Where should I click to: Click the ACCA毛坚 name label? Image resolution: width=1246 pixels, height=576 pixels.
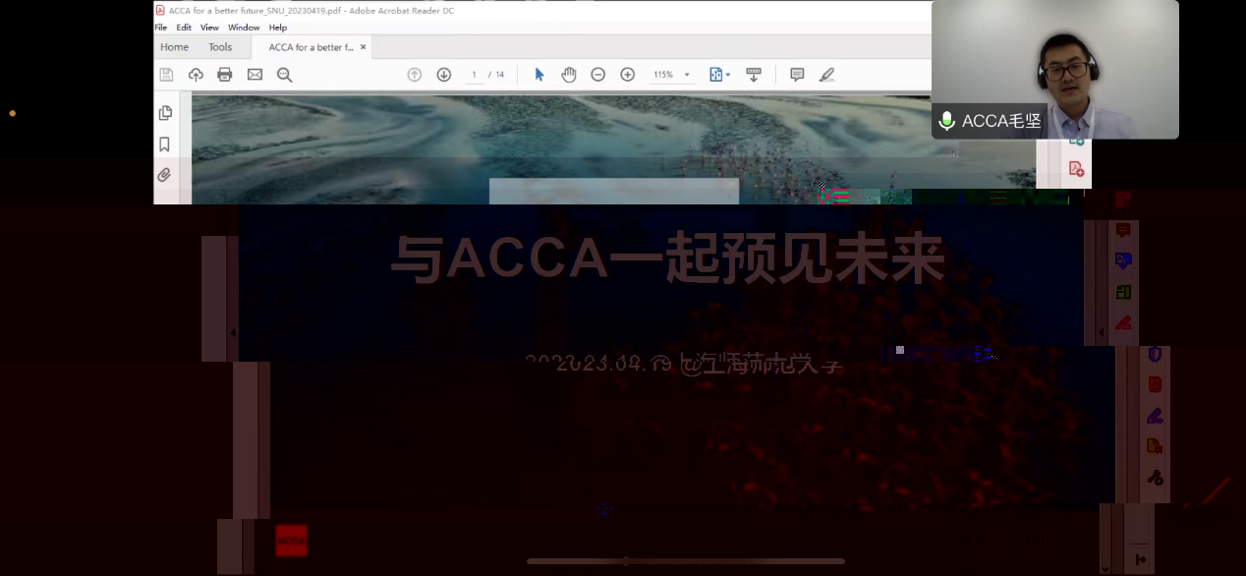point(1000,121)
